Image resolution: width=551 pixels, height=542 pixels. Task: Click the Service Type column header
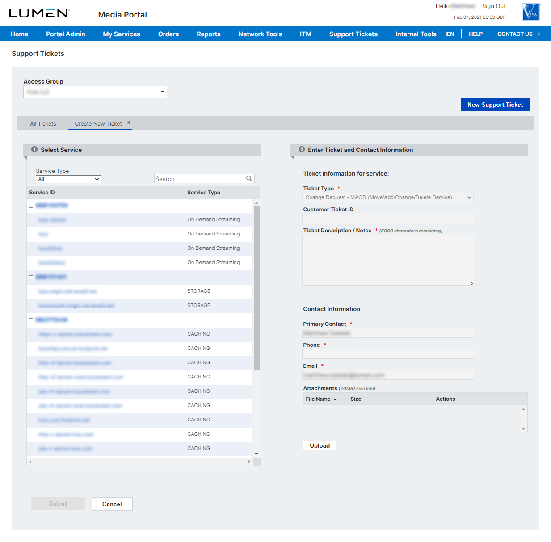(222, 193)
